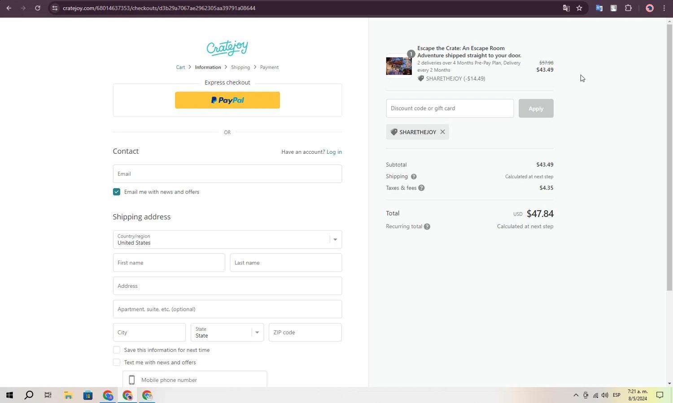Select the Shipping breadcrumb step
The width and height of the screenshot is (673, 403).
point(240,67)
